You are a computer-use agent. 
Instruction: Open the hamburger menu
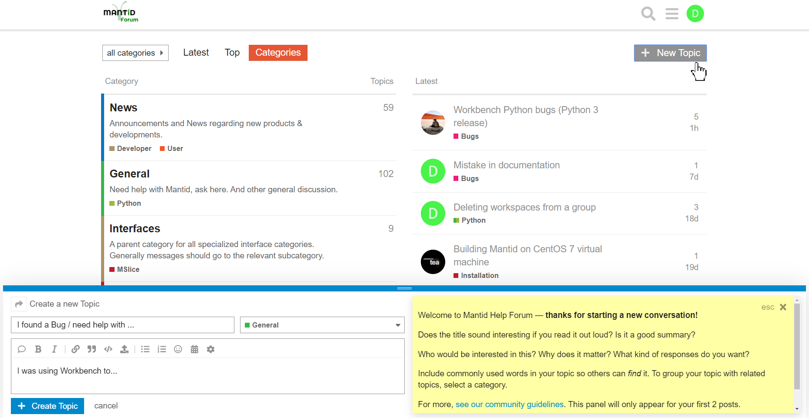coord(672,13)
